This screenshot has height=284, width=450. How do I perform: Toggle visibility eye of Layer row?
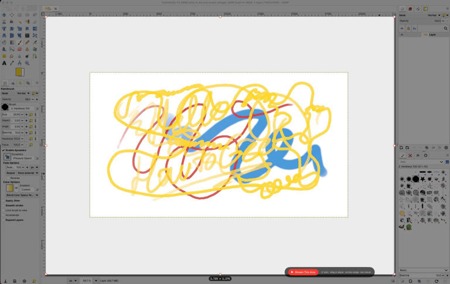click(x=402, y=35)
